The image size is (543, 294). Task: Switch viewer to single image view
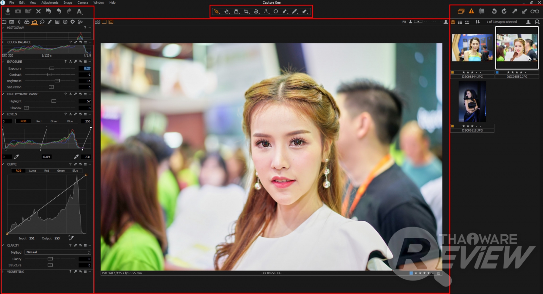[104, 22]
